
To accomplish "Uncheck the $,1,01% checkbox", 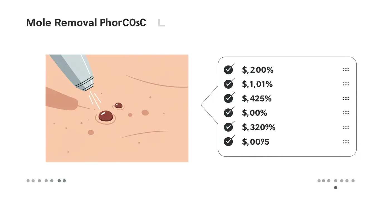I will coord(229,84).
